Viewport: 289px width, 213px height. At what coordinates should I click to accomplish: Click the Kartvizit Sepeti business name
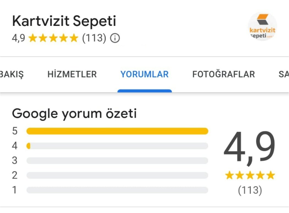(64, 20)
